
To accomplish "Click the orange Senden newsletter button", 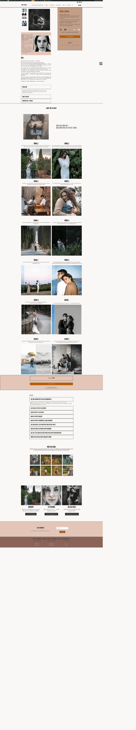I will tap(62, 532).
